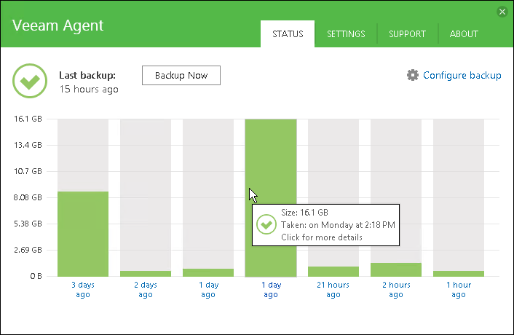514x335 pixels.
Task: Open the Settings tab
Action: [346, 33]
